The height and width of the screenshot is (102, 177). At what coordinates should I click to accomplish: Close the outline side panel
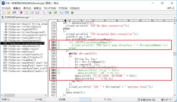pos(47,21)
